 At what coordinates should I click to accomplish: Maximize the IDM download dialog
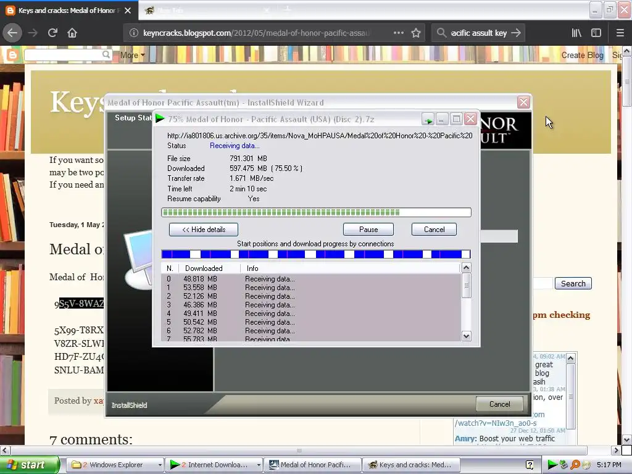(456, 119)
